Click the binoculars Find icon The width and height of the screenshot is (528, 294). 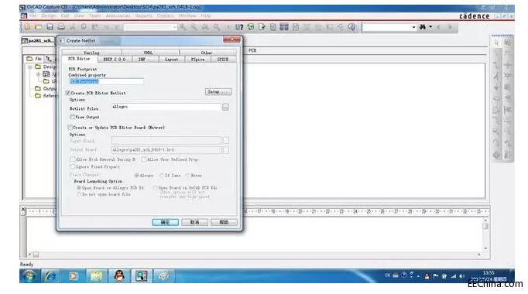tap(422, 27)
